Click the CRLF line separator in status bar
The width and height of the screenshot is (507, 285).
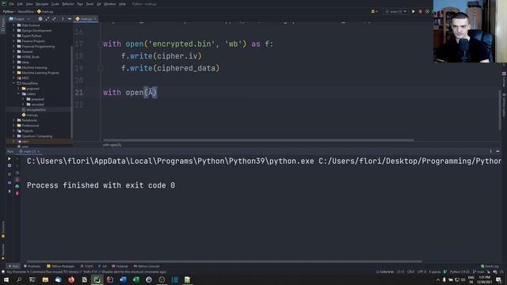tap(410, 272)
